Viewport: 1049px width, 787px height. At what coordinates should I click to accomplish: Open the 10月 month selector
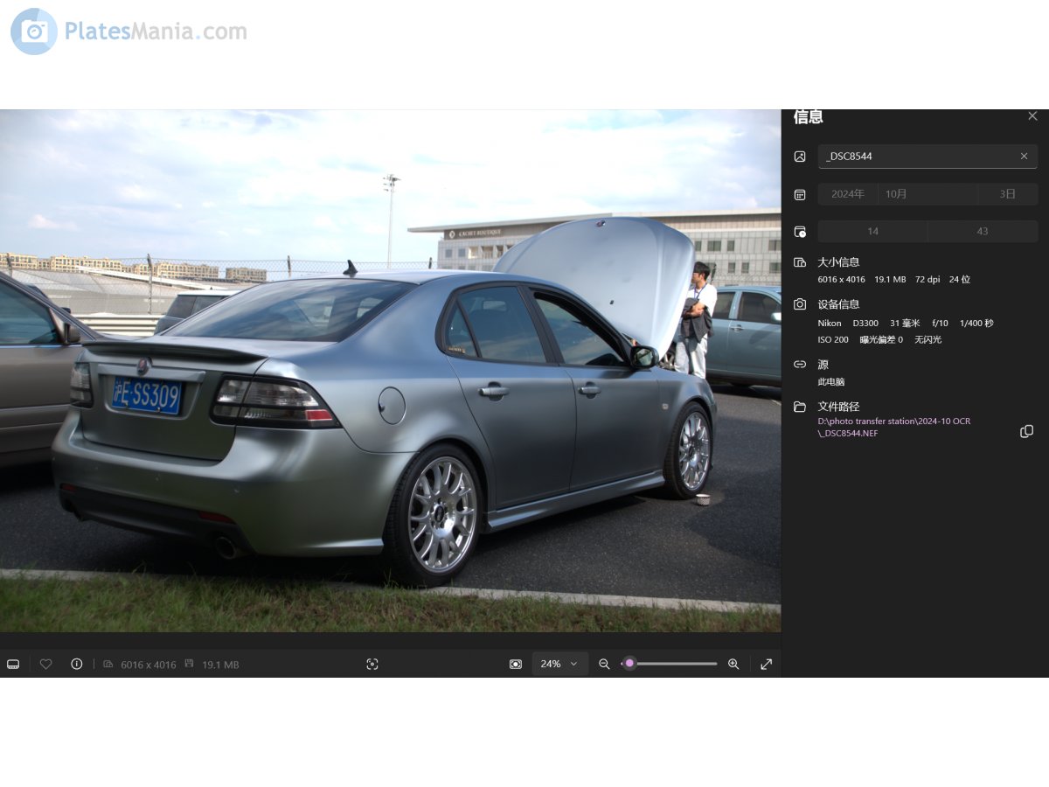coord(927,194)
